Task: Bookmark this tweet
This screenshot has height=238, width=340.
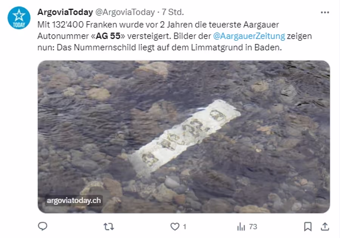Action: click(308, 227)
